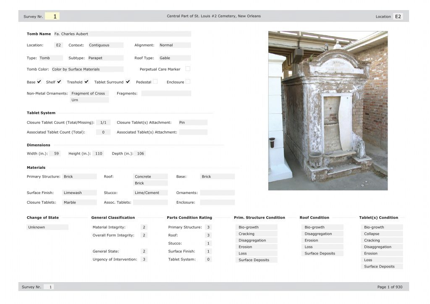The width and height of the screenshot is (430, 304).
Task: Toggle the Shelf checkbox
Action: (59, 82)
